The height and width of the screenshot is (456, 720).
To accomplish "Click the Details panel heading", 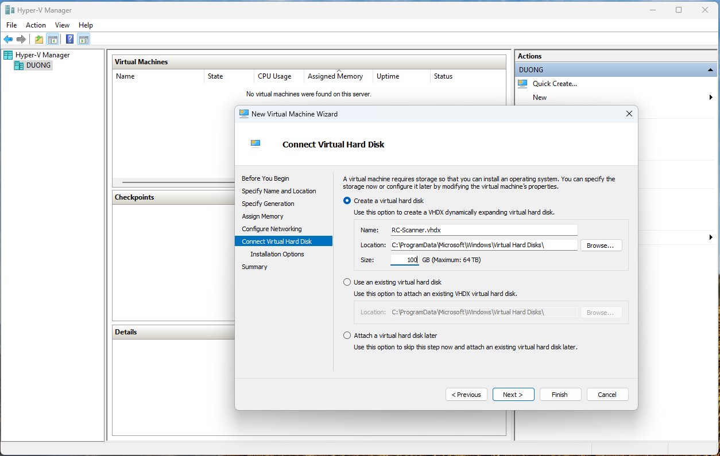I will [126, 332].
